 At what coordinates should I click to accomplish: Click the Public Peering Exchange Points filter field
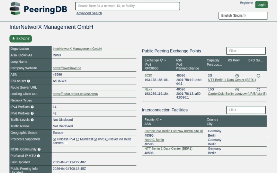[x=246, y=51]
